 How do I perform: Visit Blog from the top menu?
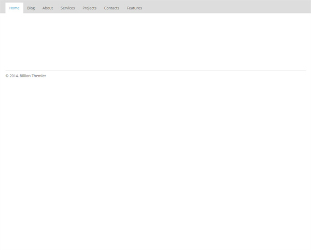pos(31,8)
